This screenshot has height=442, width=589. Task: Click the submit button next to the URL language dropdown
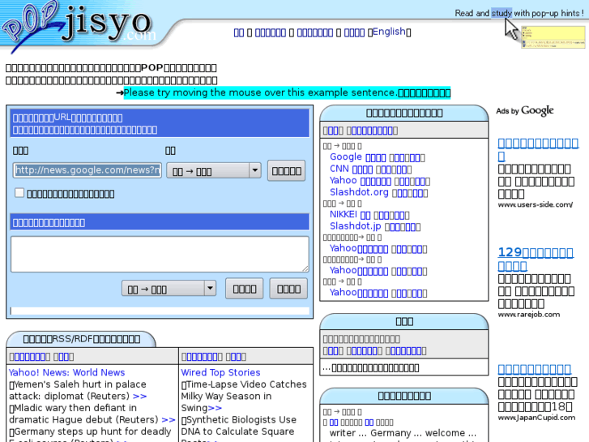(286, 171)
